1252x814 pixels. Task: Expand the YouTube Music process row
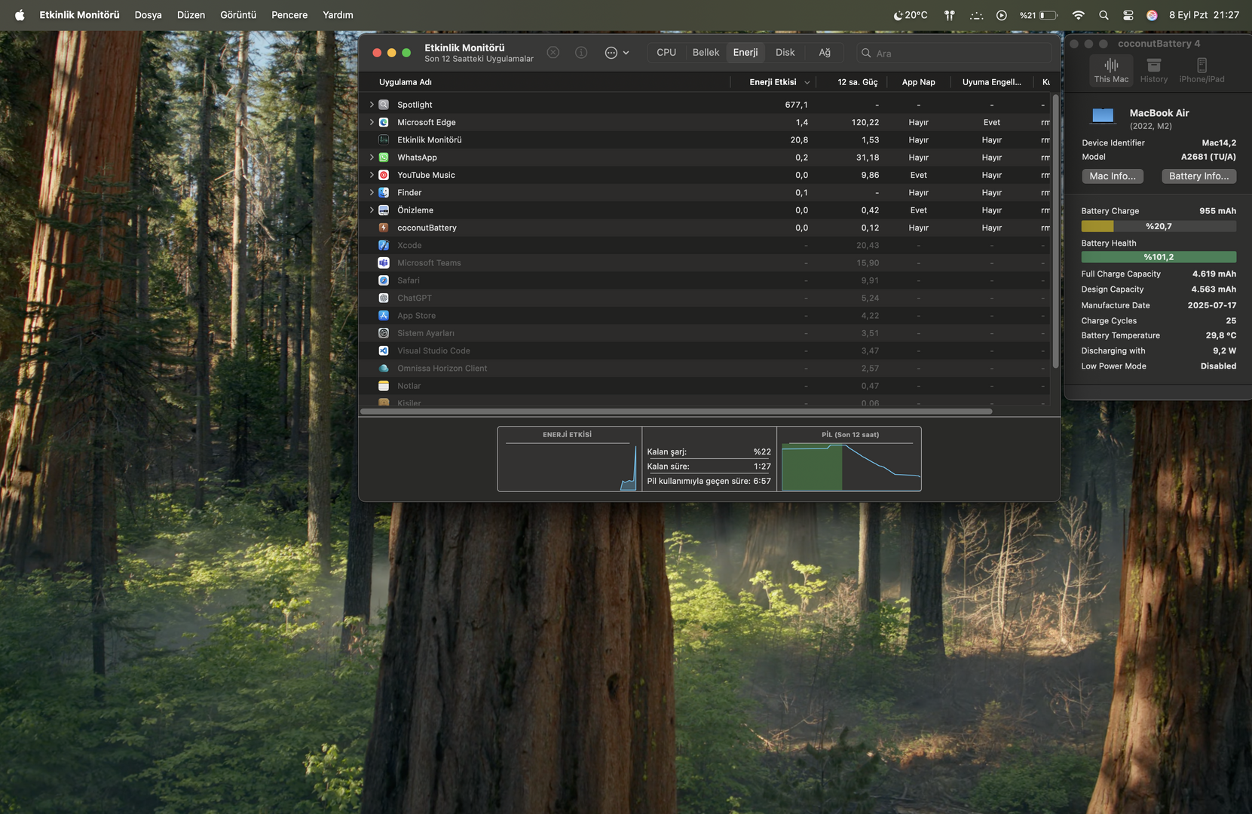[x=372, y=175]
